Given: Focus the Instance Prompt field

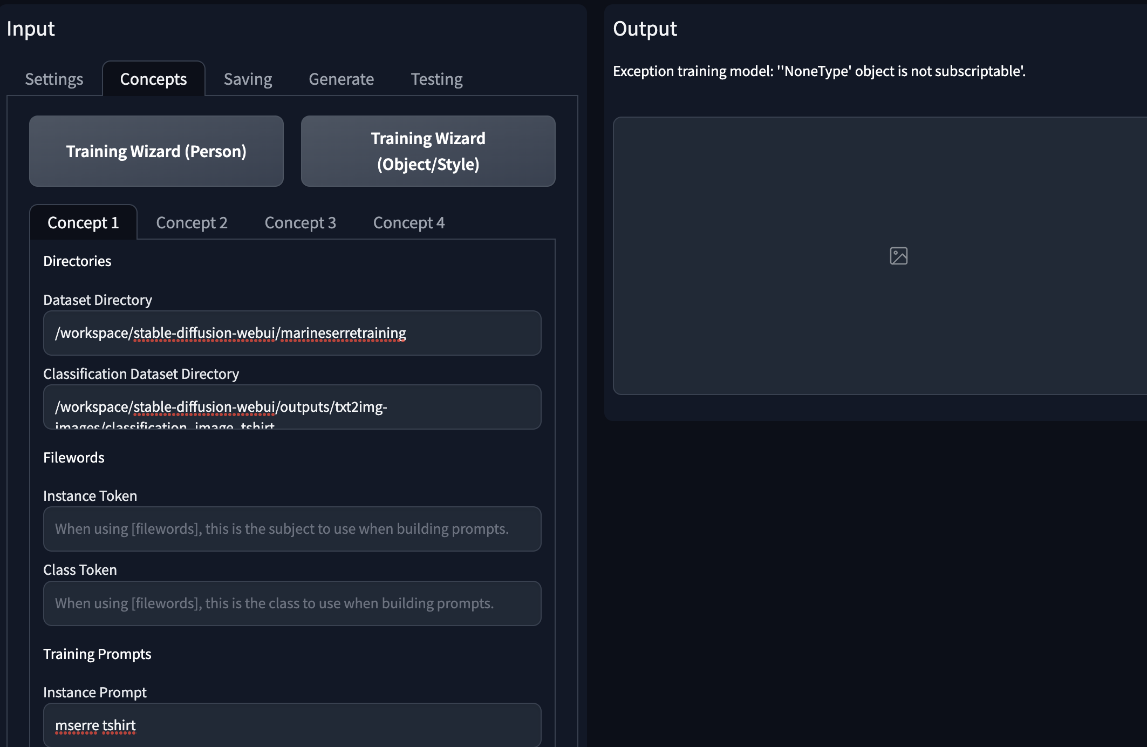Looking at the screenshot, I should coord(292,725).
